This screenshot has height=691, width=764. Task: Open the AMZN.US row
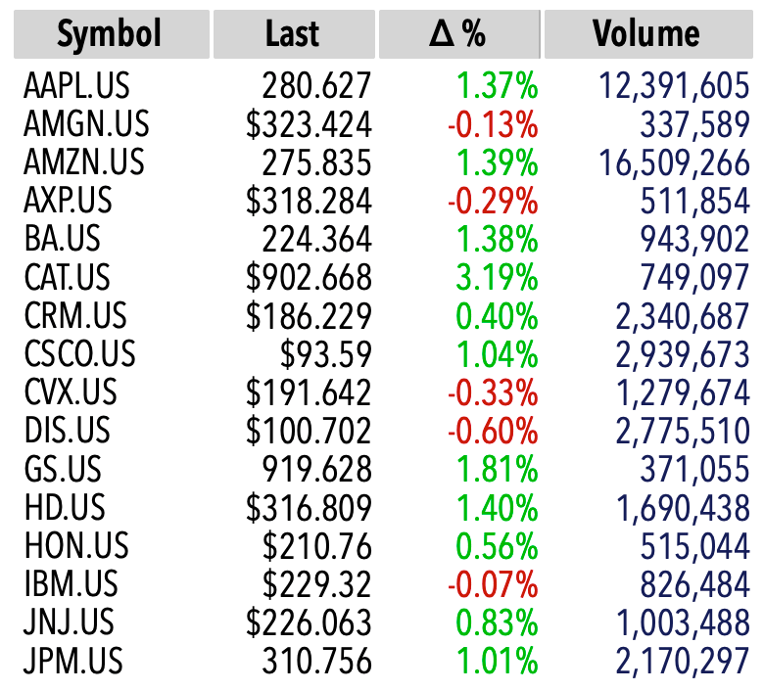point(386,162)
